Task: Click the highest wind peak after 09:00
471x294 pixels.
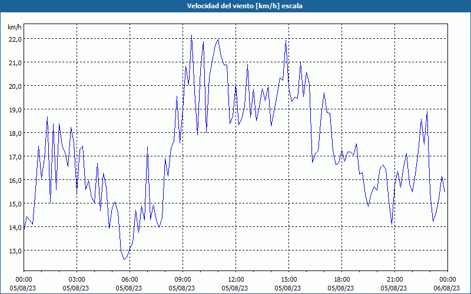Action: tap(192, 35)
